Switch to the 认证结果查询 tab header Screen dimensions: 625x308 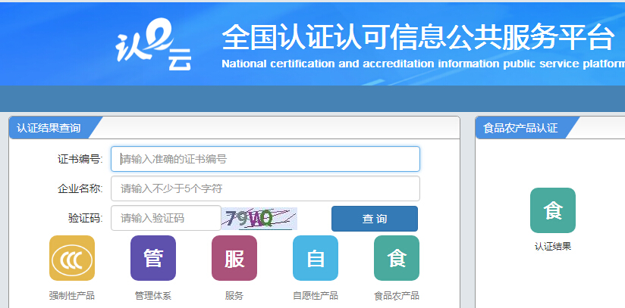tap(49, 128)
